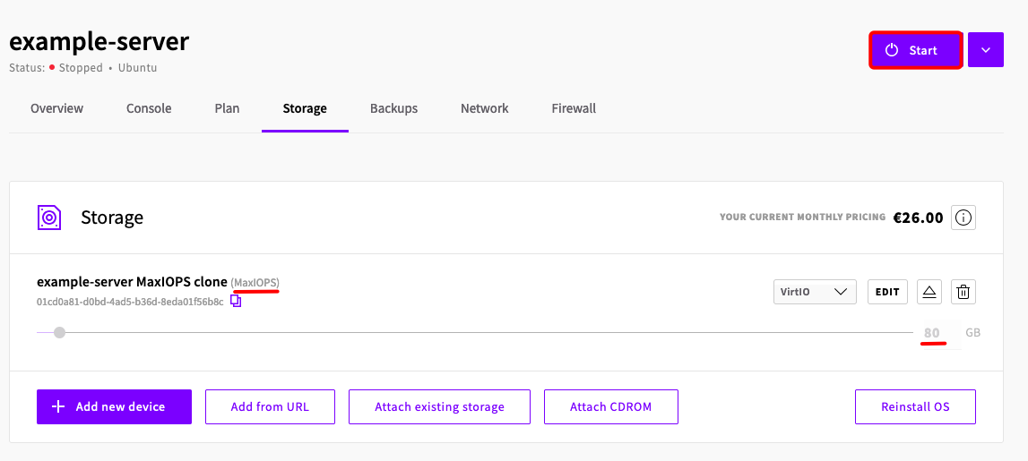Viewport: 1028px width, 461px height.
Task: Click the Ubuntu label in status line
Action: (138, 68)
